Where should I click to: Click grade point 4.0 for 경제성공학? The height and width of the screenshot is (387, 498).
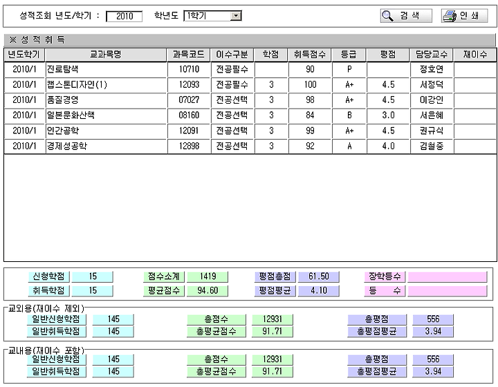point(388,146)
